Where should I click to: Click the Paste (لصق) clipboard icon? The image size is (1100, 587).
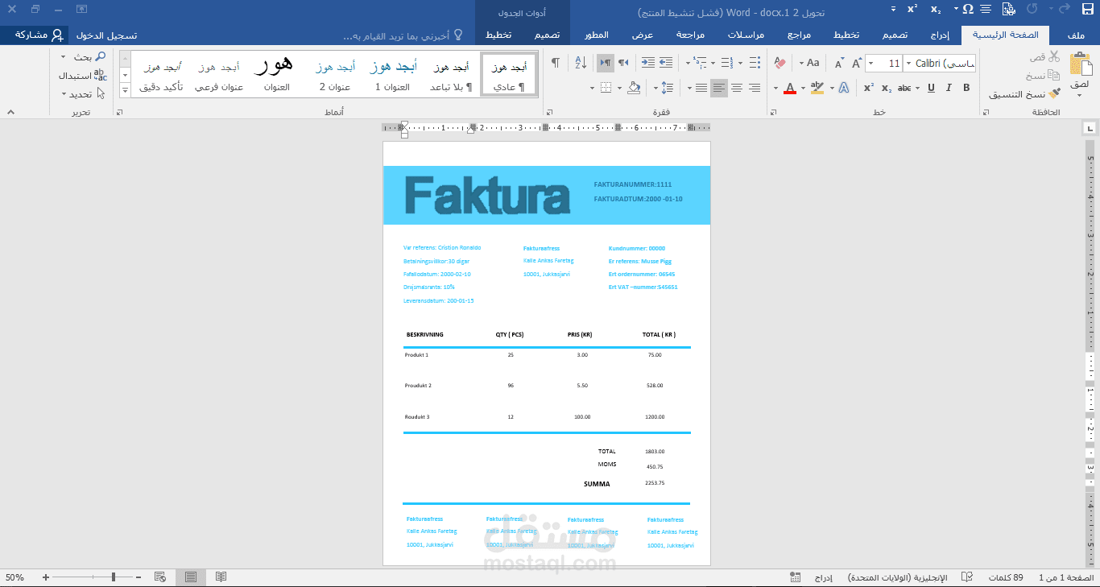[1080, 64]
